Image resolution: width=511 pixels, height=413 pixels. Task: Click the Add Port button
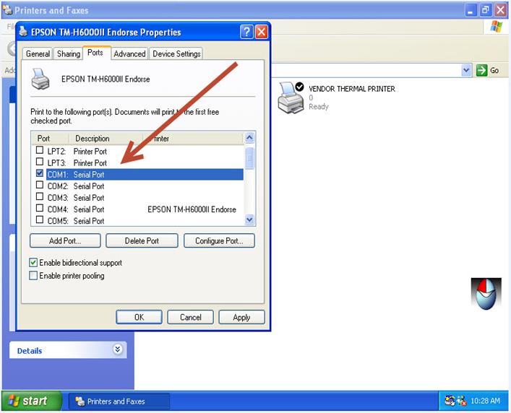(x=65, y=241)
